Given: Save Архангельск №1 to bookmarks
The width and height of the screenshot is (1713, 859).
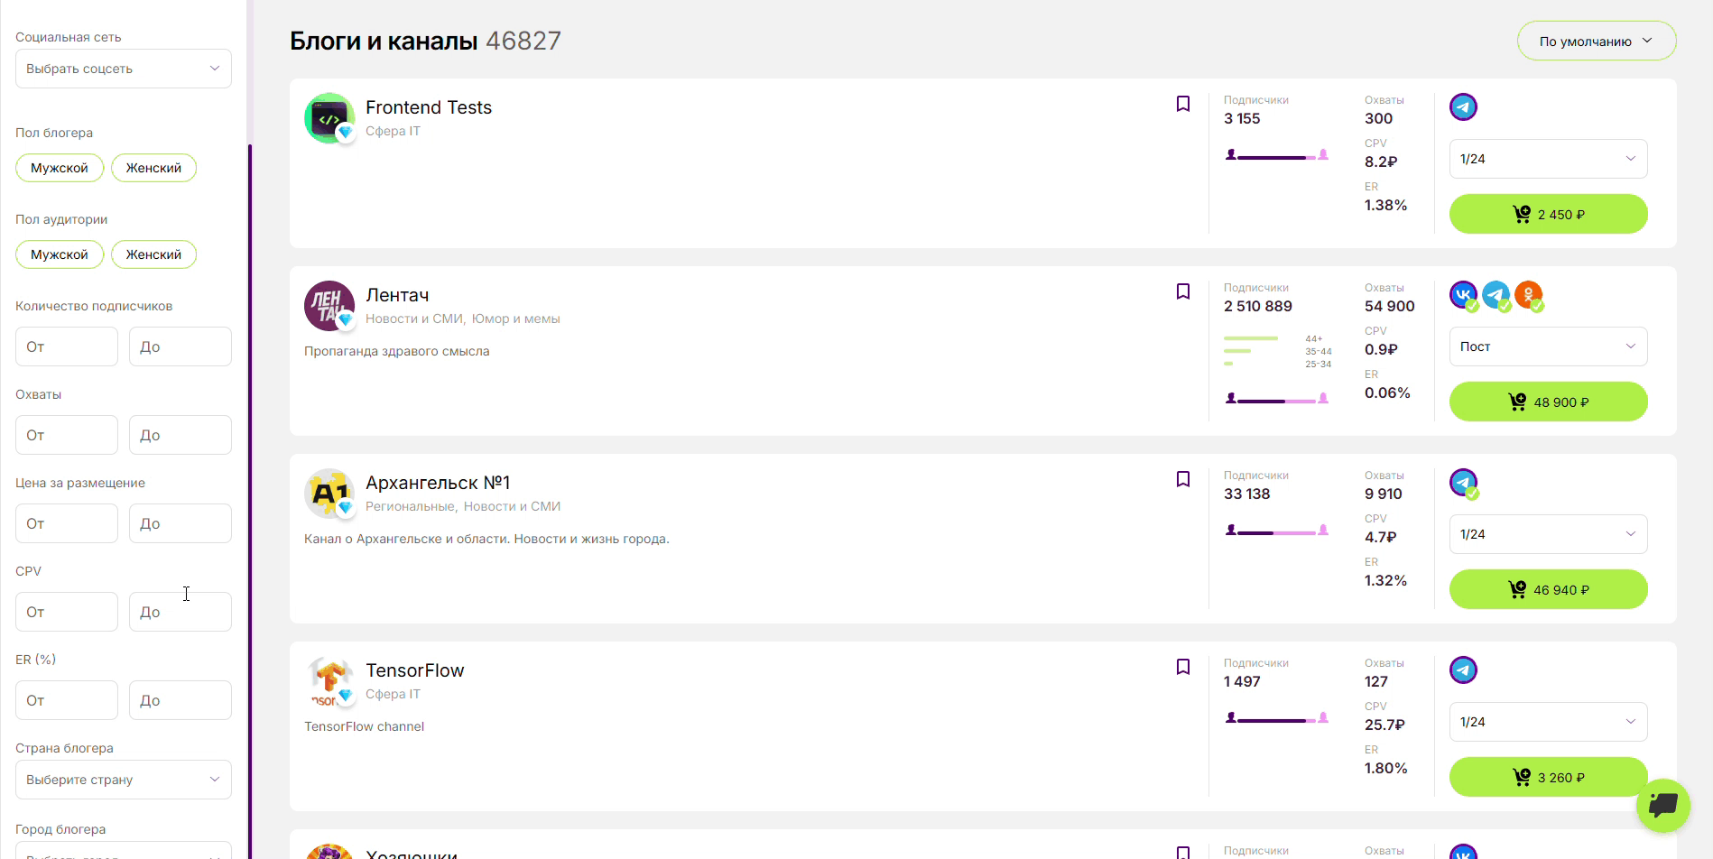Looking at the screenshot, I should click(x=1182, y=479).
